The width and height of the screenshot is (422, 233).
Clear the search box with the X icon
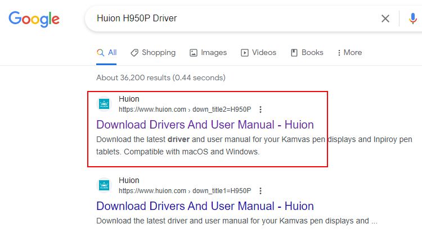[385, 19]
